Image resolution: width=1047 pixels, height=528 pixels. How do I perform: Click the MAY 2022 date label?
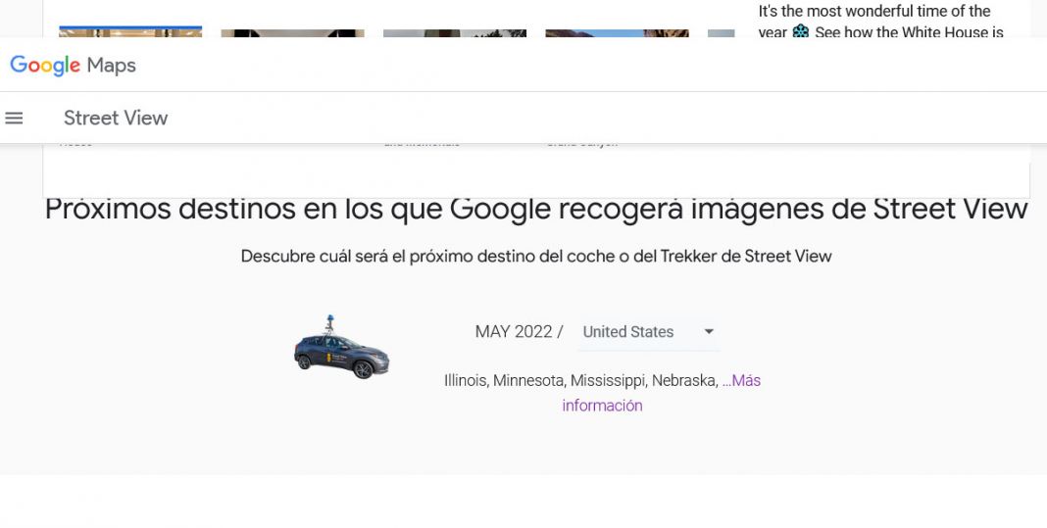(514, 332)
